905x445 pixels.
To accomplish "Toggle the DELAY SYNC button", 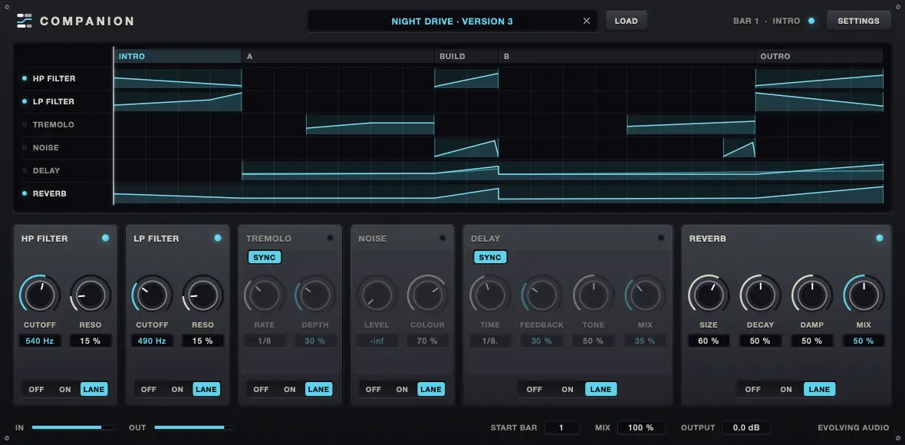I will [x=490, y=258].
